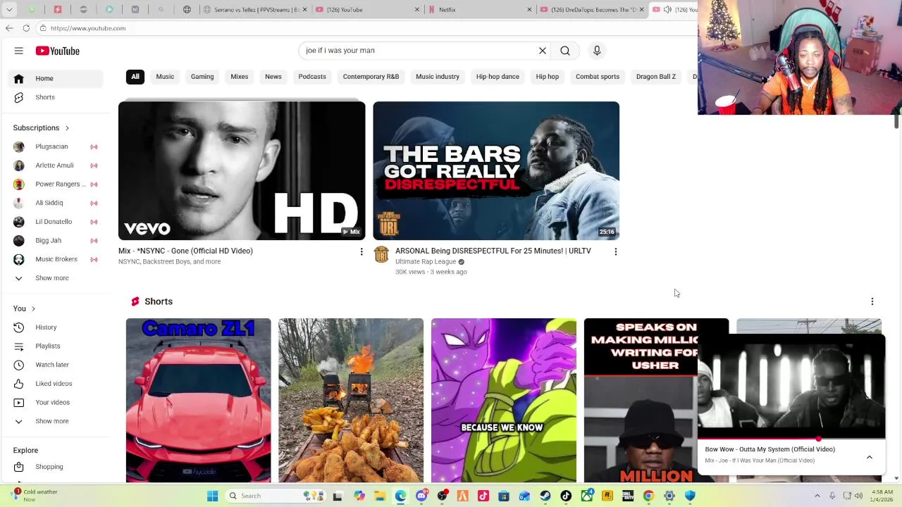The height and width of the screenshot is (507, 902).
Task: Expand the Bow Wow miniplayer with chevron
Action: click(x=870, y=457)
